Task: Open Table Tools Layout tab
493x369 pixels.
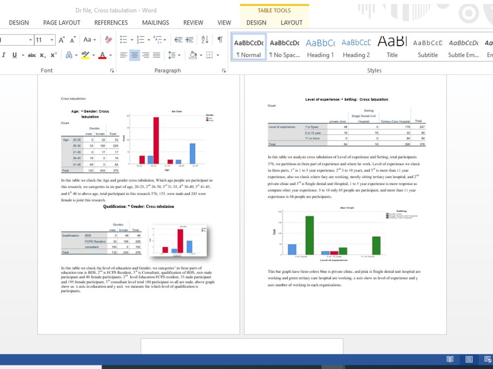Action: [x=291, y=23]
